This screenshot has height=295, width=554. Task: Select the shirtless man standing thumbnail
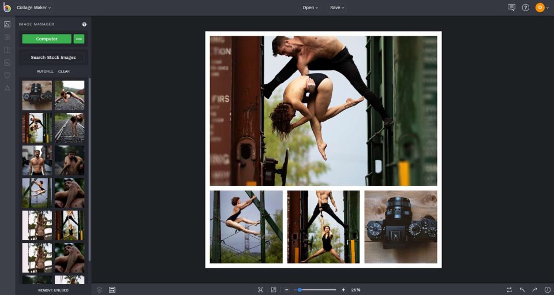37,160
